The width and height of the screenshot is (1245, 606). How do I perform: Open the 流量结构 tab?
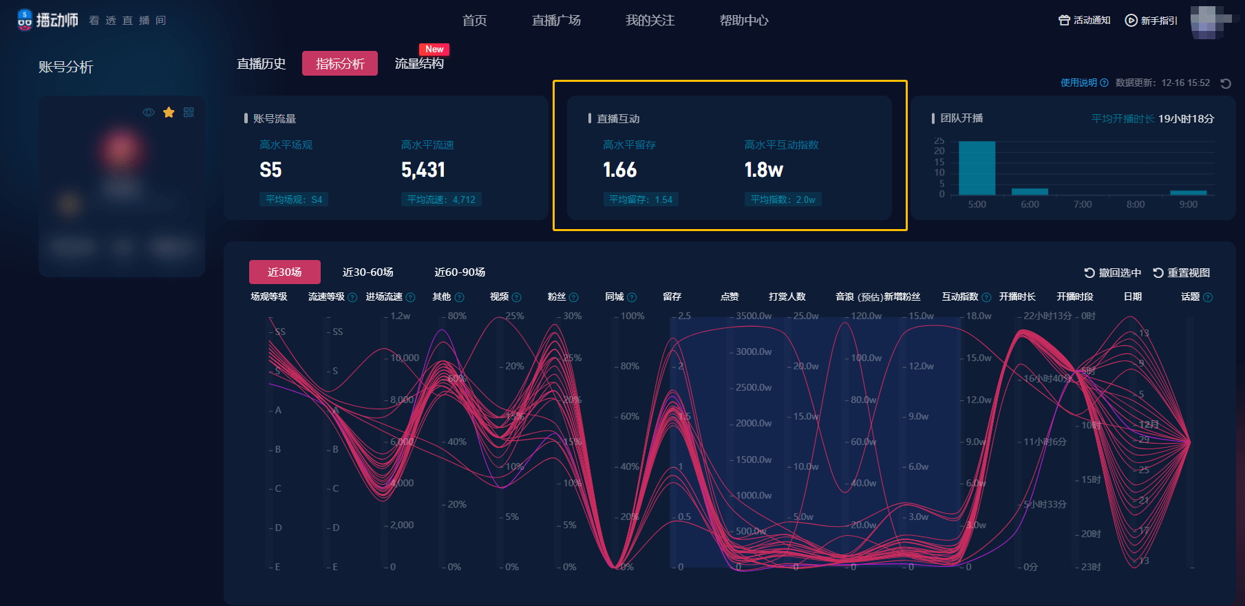pos(419,64)
